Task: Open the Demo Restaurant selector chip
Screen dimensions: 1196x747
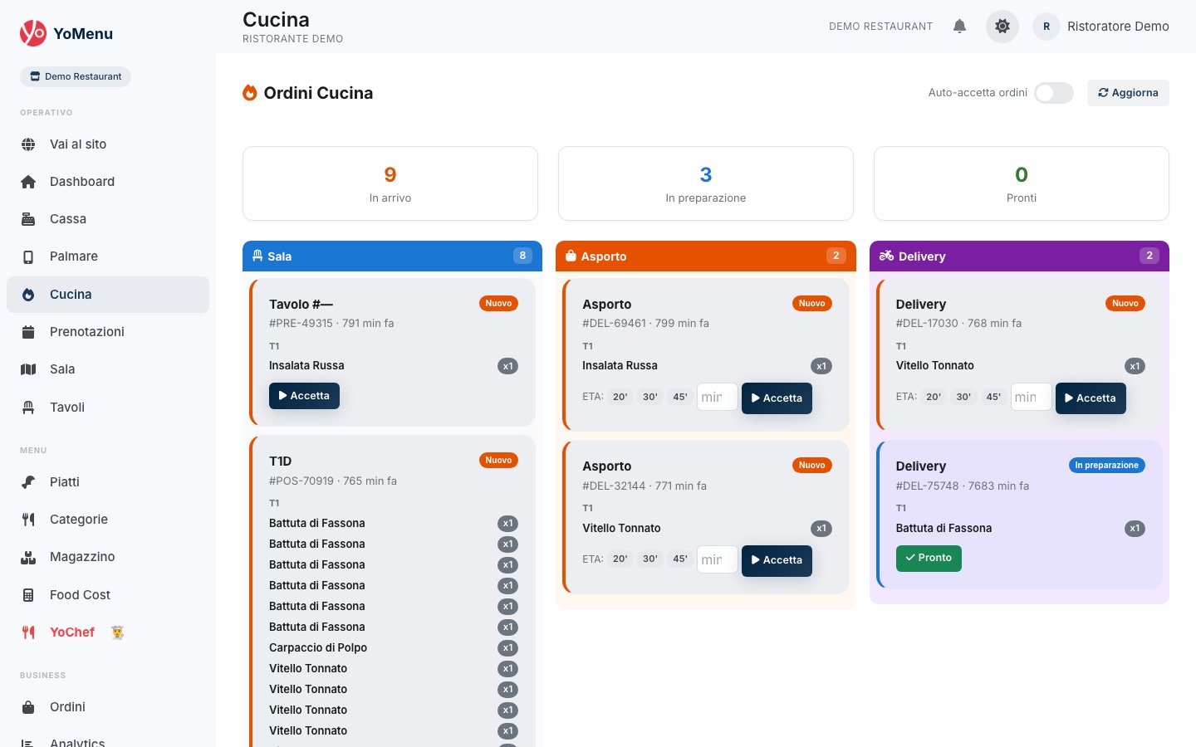Action: pos(76,76)
